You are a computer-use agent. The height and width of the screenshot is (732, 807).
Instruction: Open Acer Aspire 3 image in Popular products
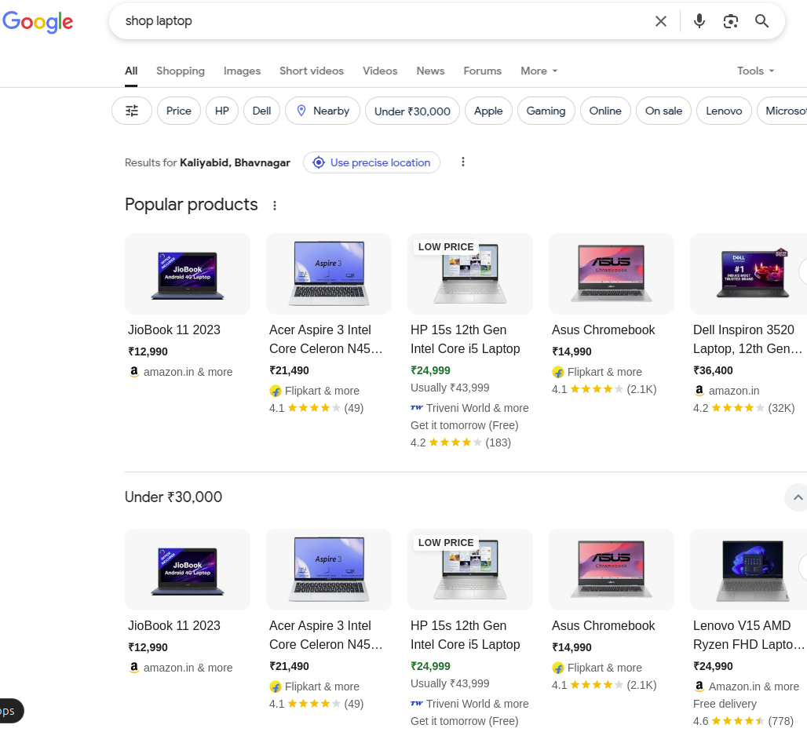tap(329, 274)
